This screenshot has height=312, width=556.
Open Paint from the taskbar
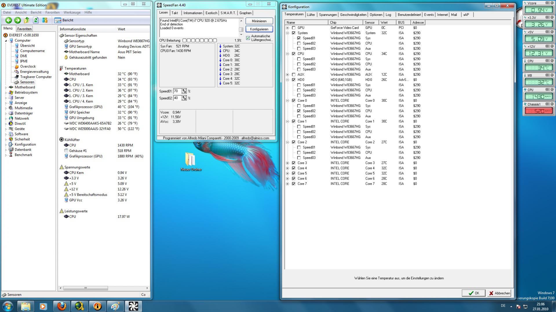tap(115, 306)
